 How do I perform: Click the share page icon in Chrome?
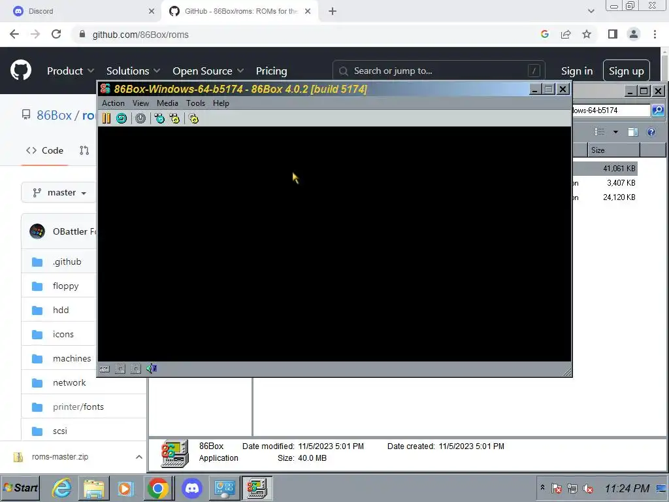coord(566,34)
